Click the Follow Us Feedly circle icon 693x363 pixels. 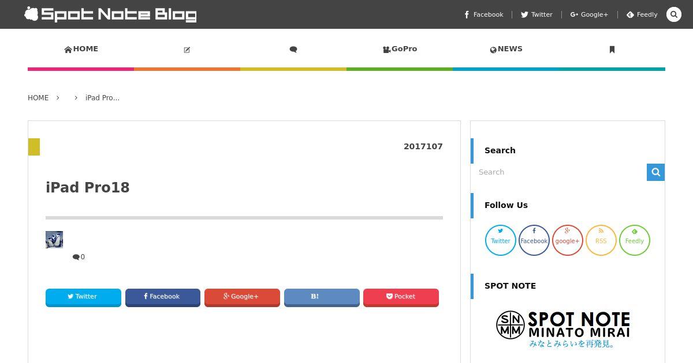635,240
